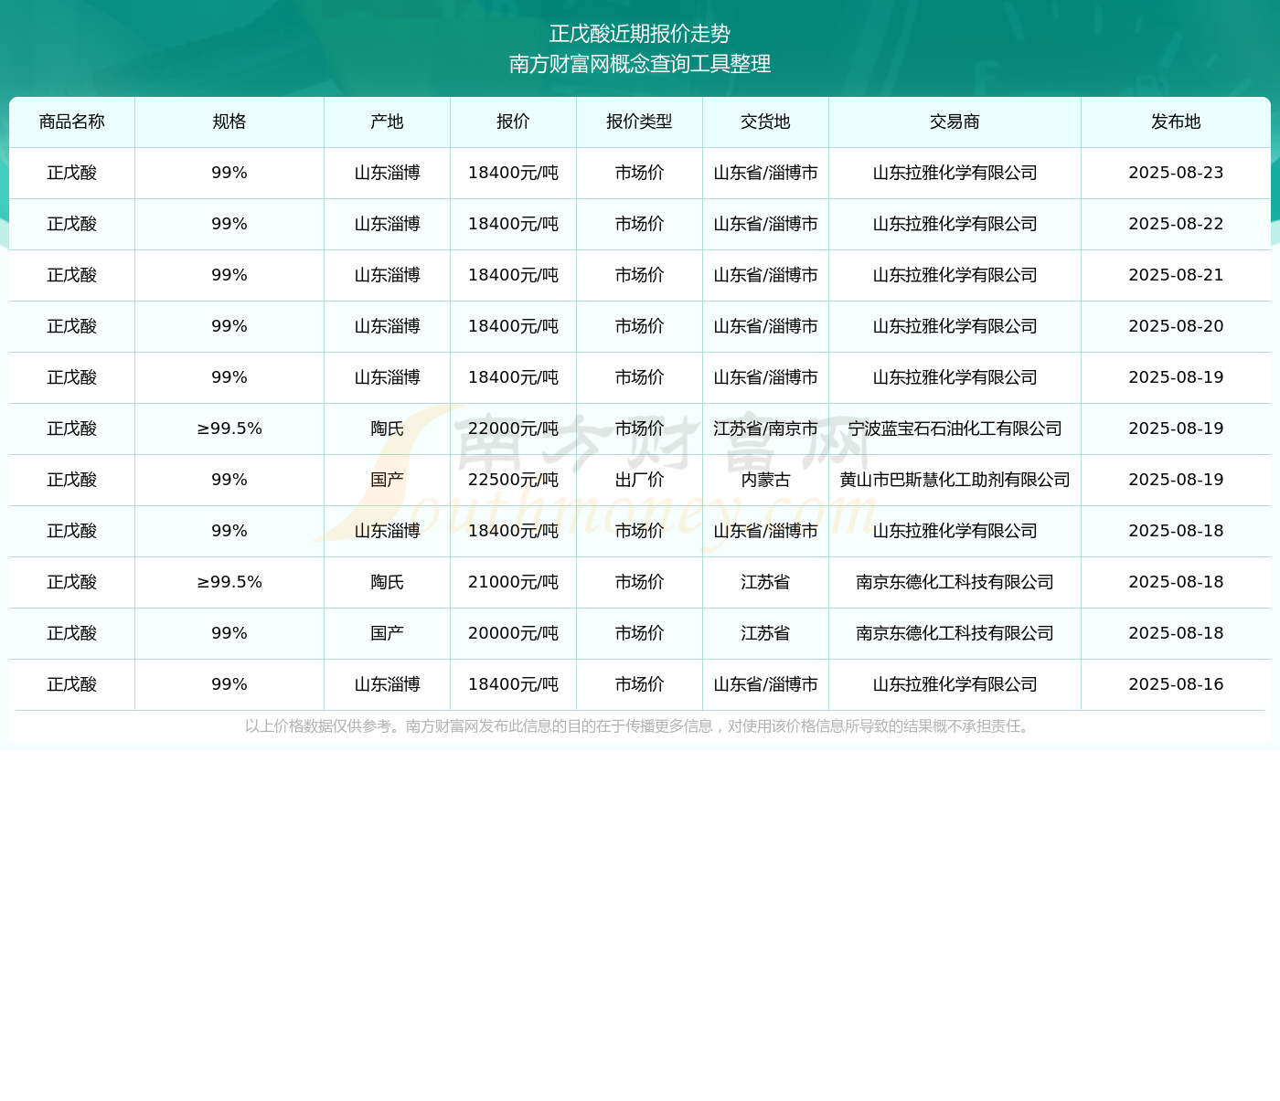Click 山东拉雅化学有限公司 in the 2025-08-16 row

[955, 684]
